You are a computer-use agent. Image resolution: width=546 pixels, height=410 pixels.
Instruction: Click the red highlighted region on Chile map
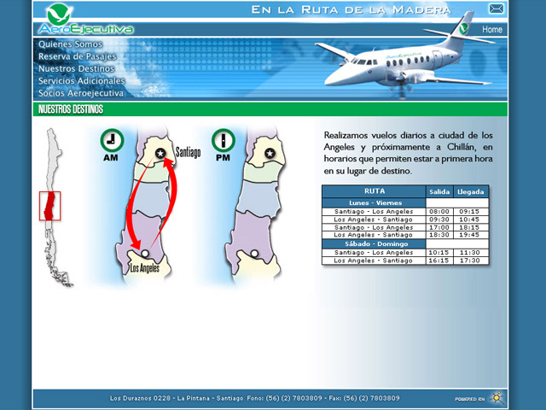pyautogui.click(x=49, y=206)
